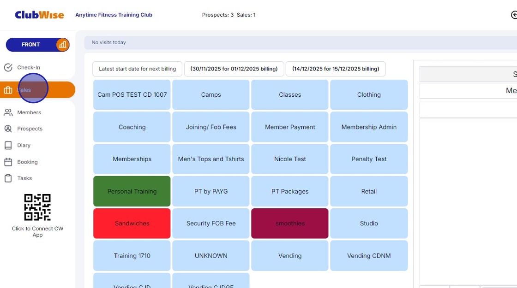
Task: Click the ClubWise logo
Action: tap(39, 15)
